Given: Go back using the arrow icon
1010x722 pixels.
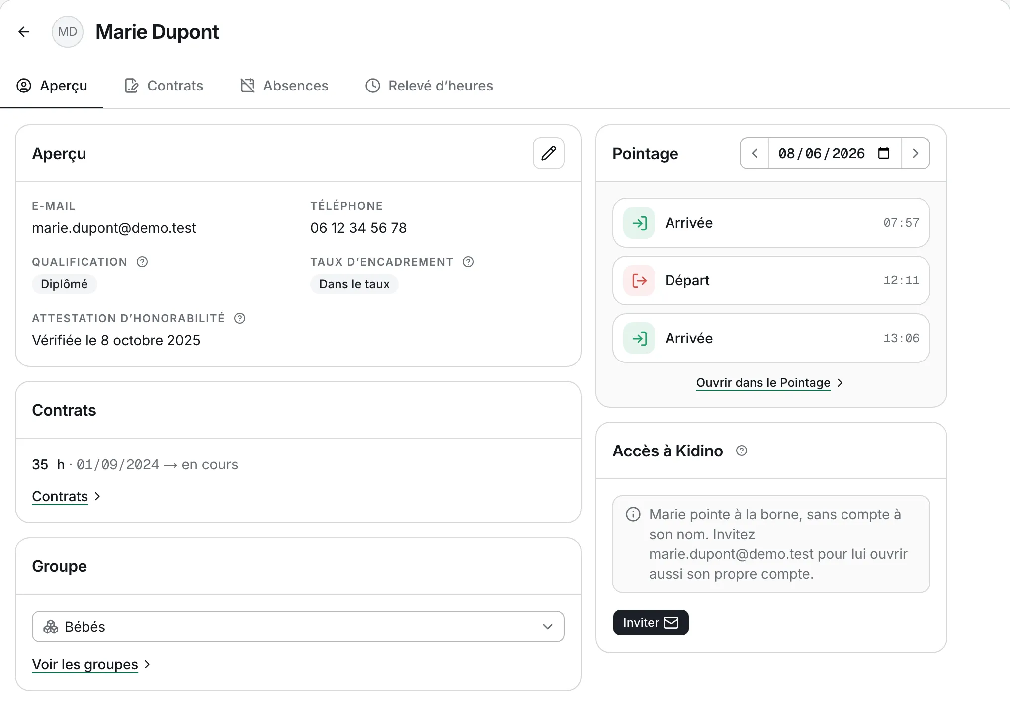Looking at the screenshot, I should 24,32.
